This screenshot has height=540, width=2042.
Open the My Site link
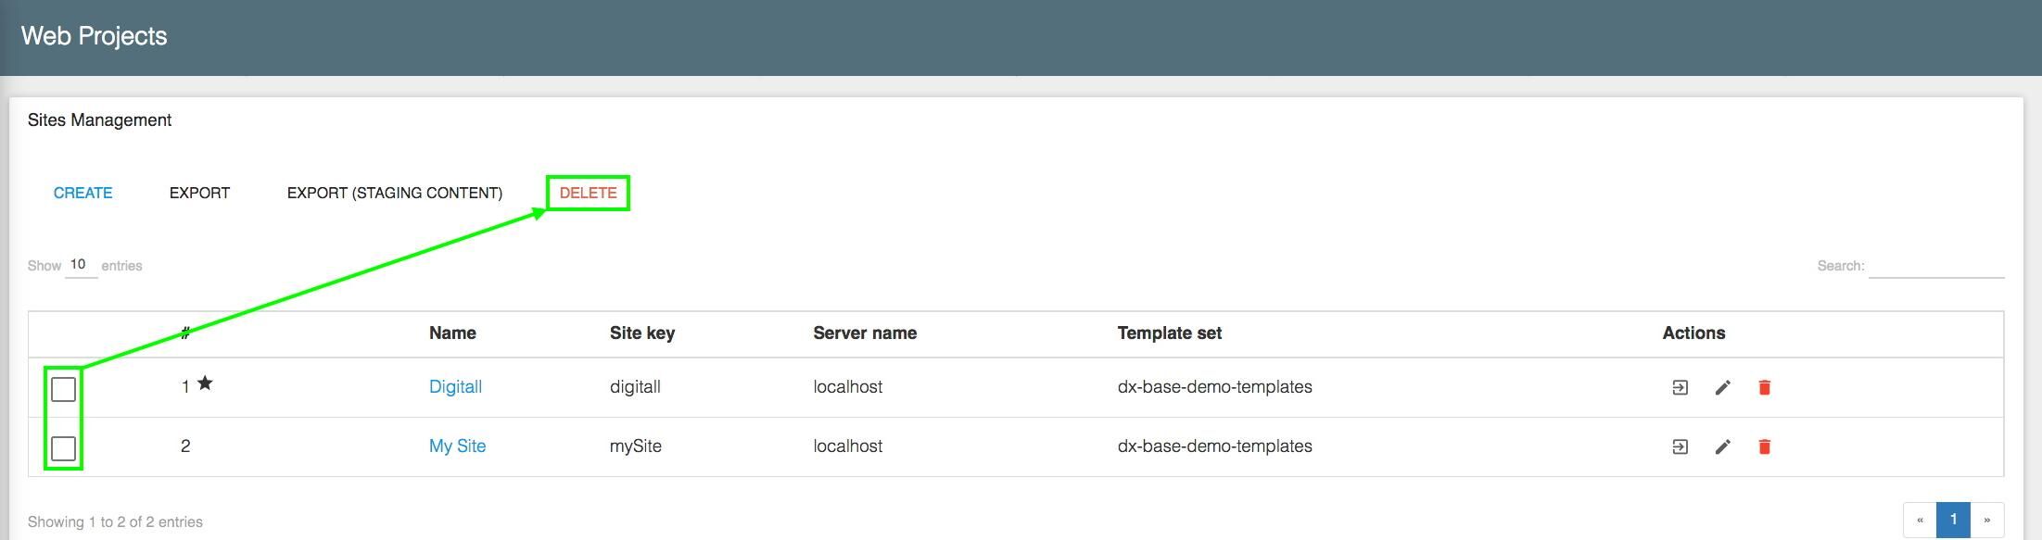coord(457,446)
